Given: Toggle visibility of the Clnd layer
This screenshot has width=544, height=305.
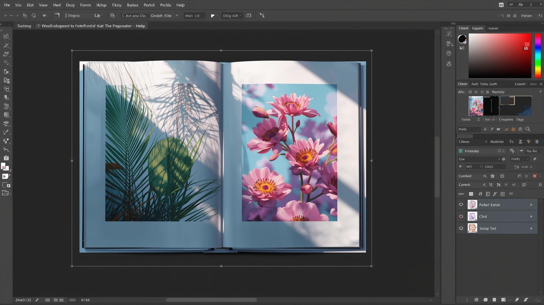Looking at the screenshot, I should point(461,216).
